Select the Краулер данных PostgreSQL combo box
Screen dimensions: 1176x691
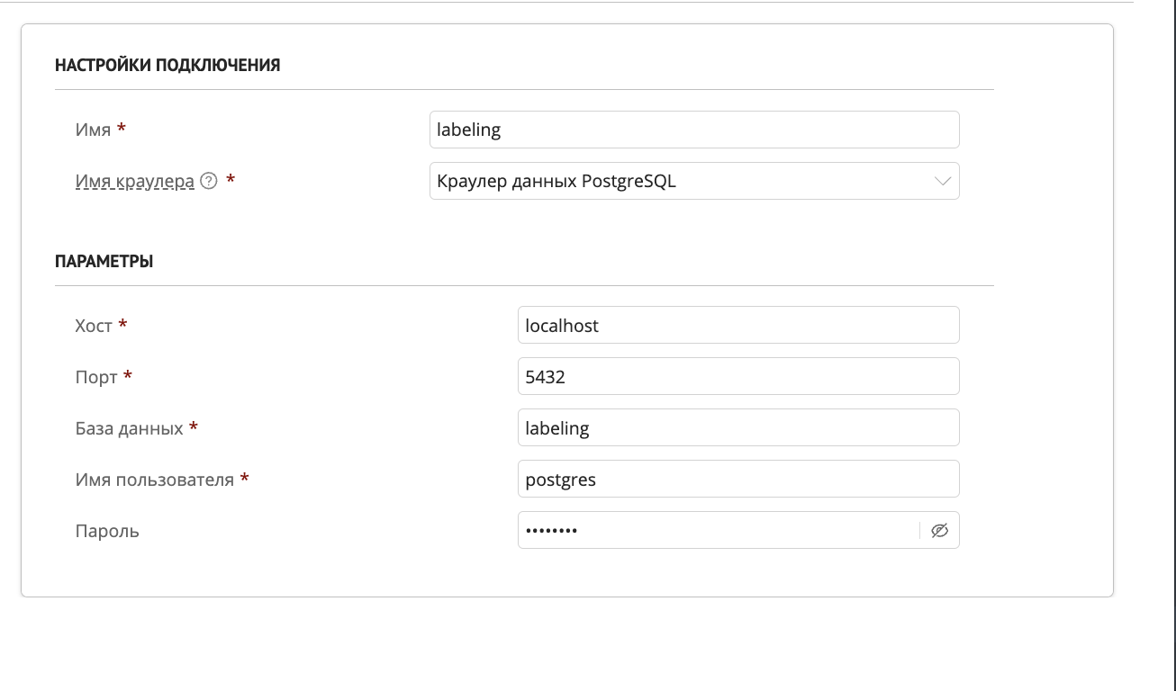click(x=684, y=181)
